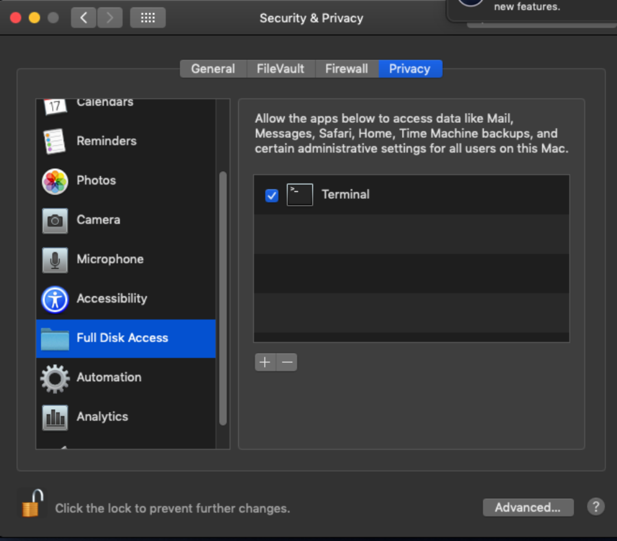Viewport: 617px width, 541px height.
Task: Select the Microphone label in the sidebar
Action: coord(110,259)
